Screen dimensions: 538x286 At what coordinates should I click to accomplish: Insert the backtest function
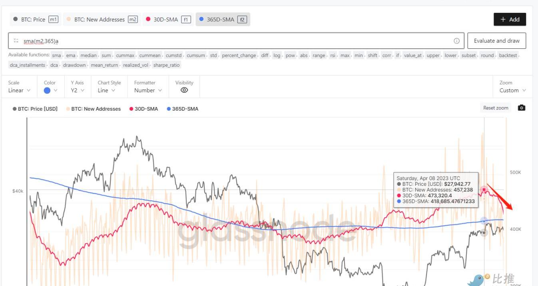[508, 56]
